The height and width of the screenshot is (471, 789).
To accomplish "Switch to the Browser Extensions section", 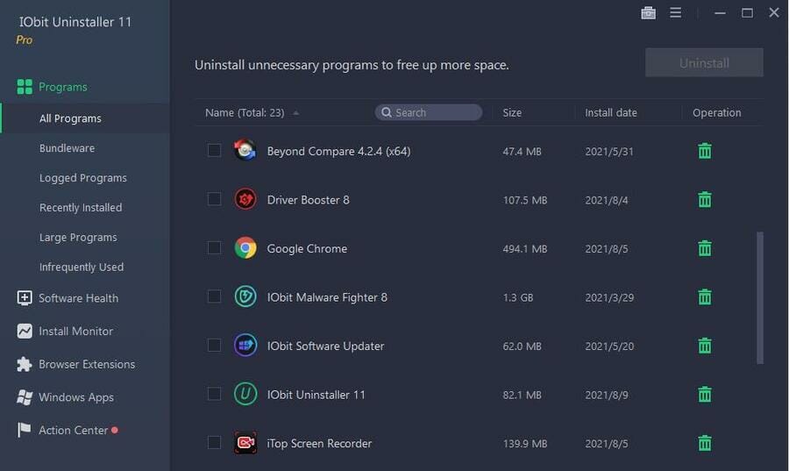I will pos(87,364).
